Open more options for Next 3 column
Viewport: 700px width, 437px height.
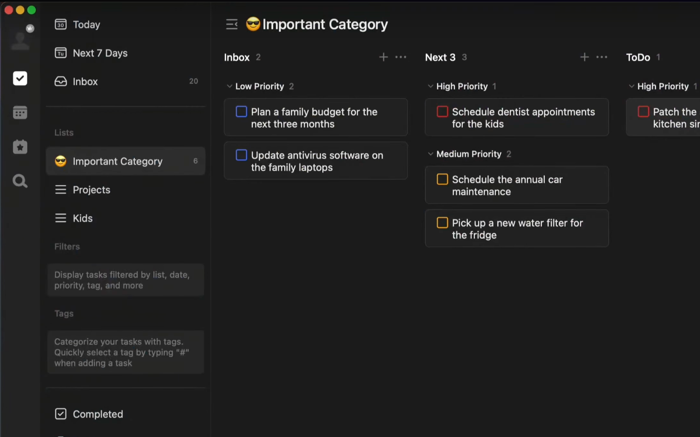click(x=601, y=57)
